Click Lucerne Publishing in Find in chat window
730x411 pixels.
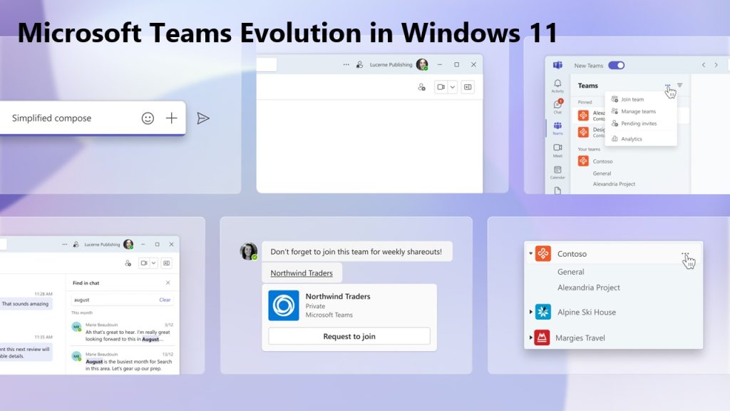(x=102, y=244)
